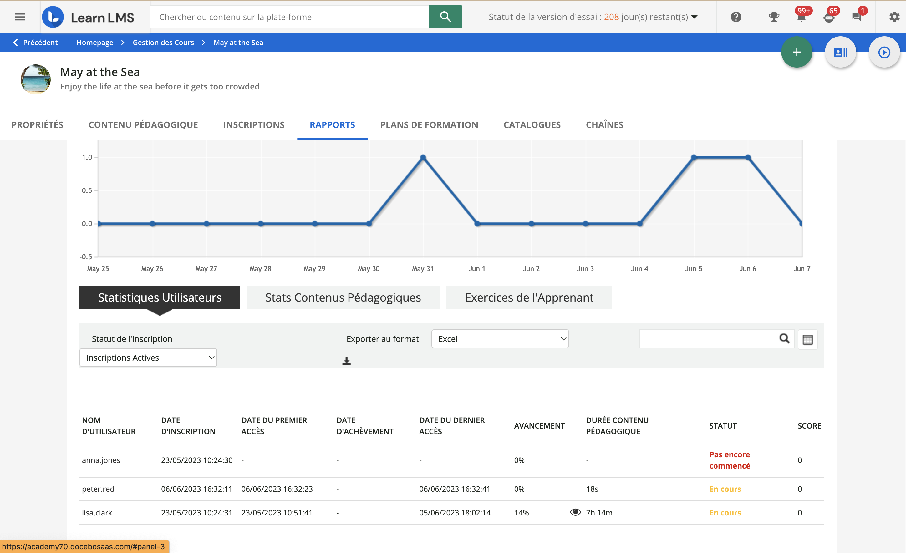Sort by Durée contenu pédagogique header
Viewport: 906px width, 553px height.
coord(617,425)
